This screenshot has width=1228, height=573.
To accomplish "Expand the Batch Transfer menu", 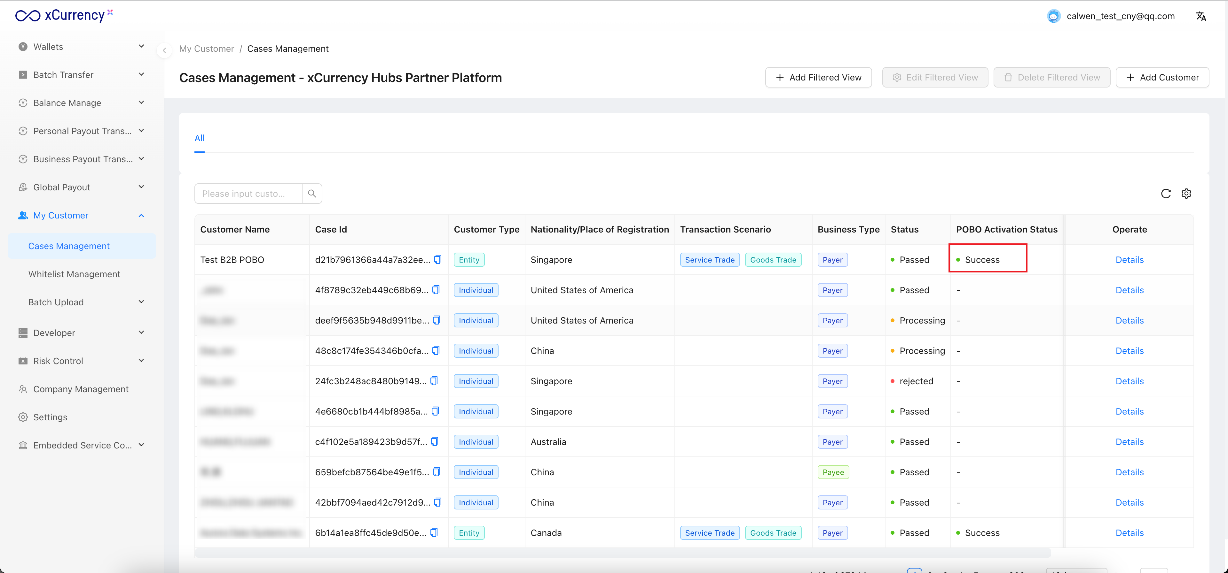I will pyautogui.click(x=81, y=75).
